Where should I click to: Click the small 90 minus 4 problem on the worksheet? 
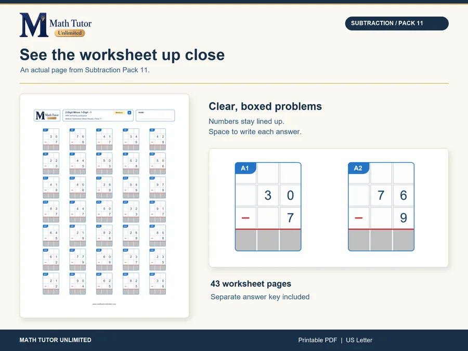pos(77,283)
